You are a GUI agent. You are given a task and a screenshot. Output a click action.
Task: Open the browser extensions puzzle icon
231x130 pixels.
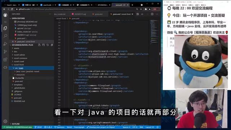tap(146, 9)
